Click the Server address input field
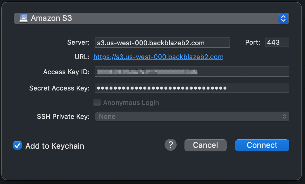 [162, 42]
